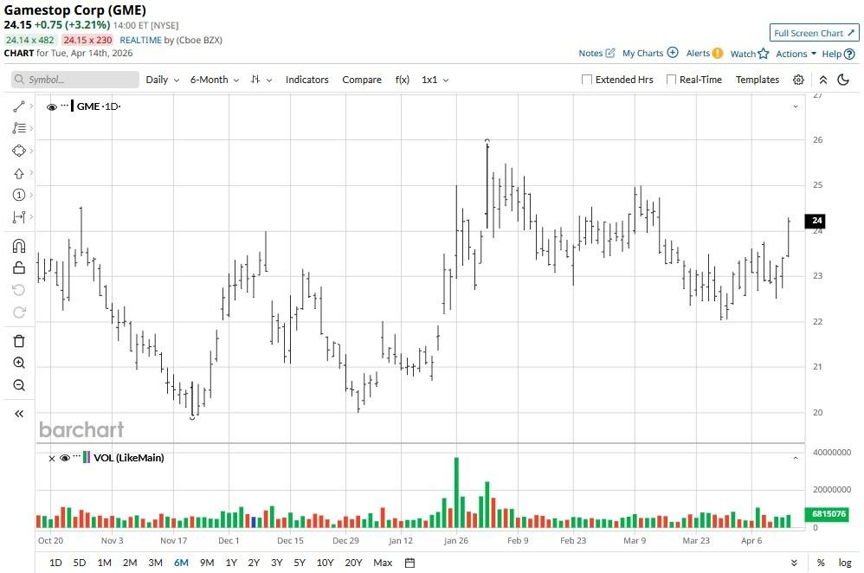Collapse the left drawing toolbar
Image resolution: width=864 pixels, height=573 pixels.
(18, 414)
